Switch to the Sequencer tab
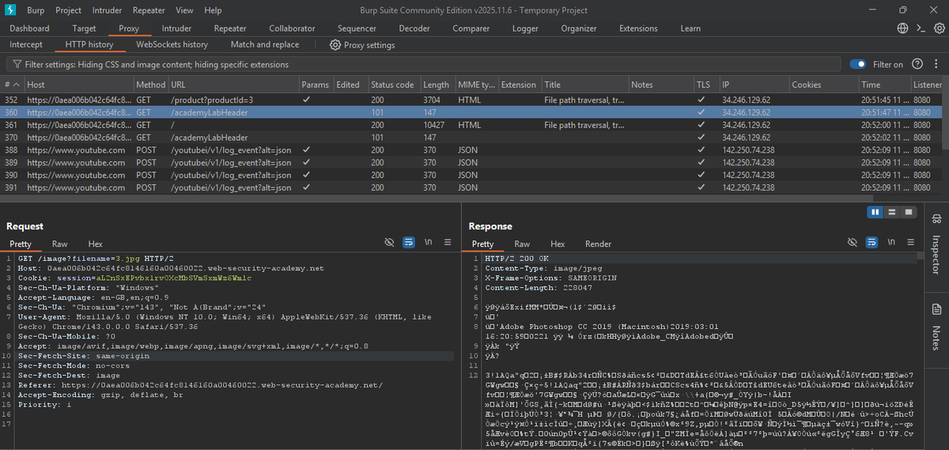The image size is (949, 450). (x=357, y=28)
